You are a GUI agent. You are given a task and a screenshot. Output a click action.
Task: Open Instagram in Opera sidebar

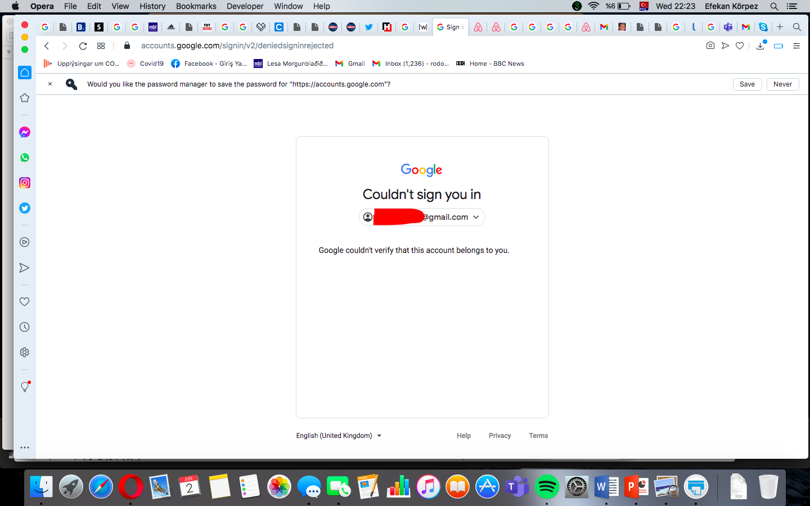(25, 183)
